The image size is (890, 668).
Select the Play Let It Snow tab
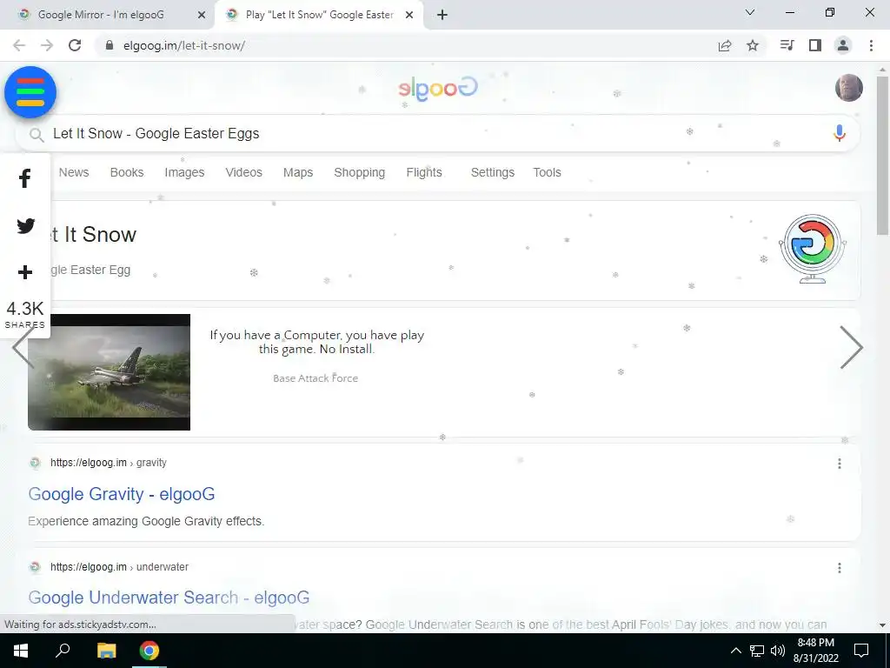(319, 15)
